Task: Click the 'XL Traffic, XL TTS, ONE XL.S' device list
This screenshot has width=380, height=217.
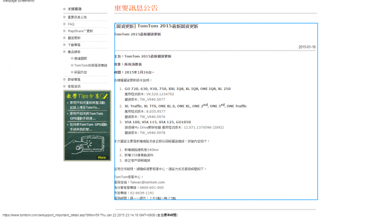Action: 186,106
